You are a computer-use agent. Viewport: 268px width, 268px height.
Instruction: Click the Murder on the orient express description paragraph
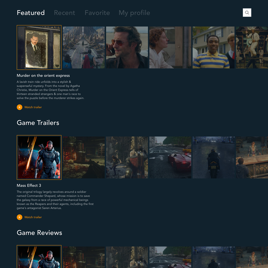pos(50,90)
